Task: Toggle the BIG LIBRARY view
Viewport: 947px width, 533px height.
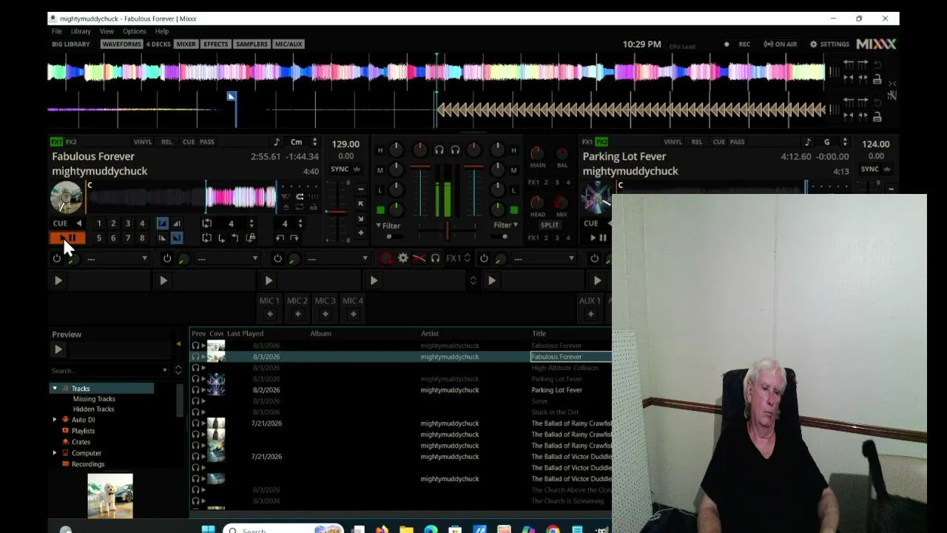Action: [x=71, y=44]
